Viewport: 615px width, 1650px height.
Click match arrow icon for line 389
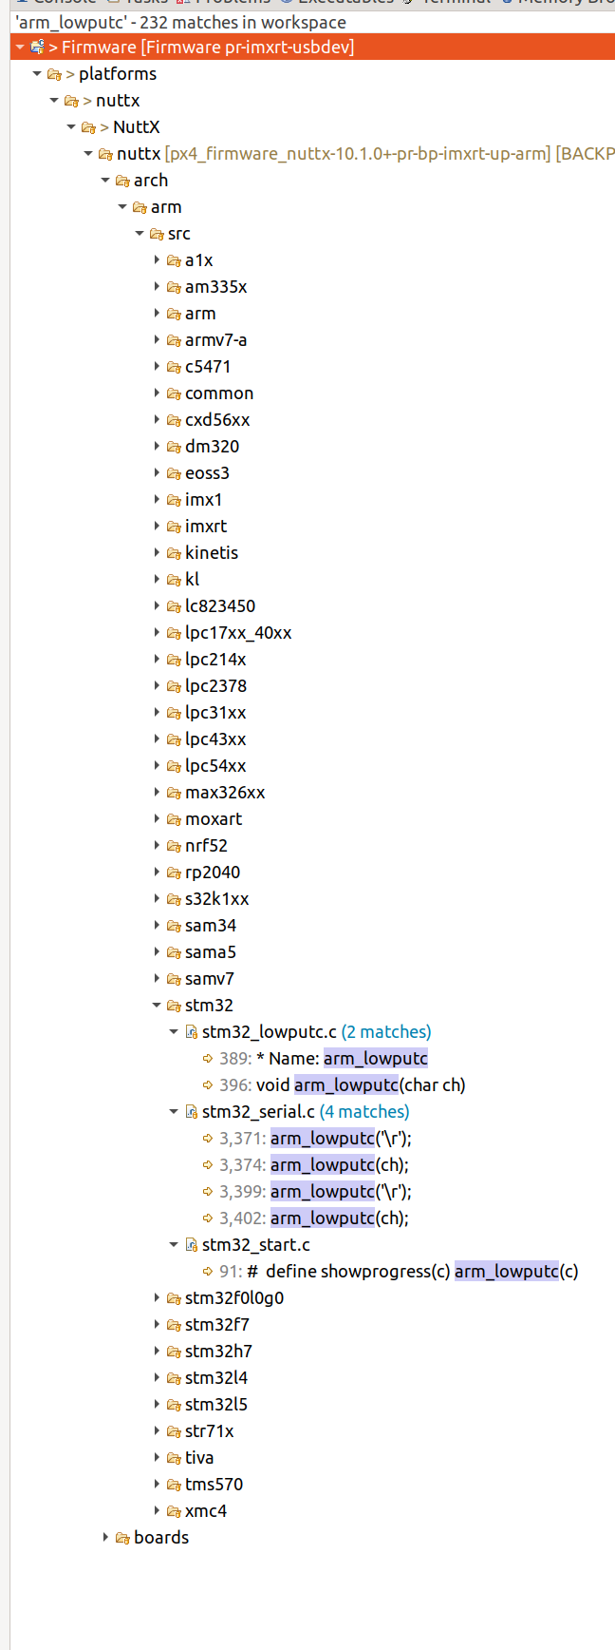pos(208,1058)
